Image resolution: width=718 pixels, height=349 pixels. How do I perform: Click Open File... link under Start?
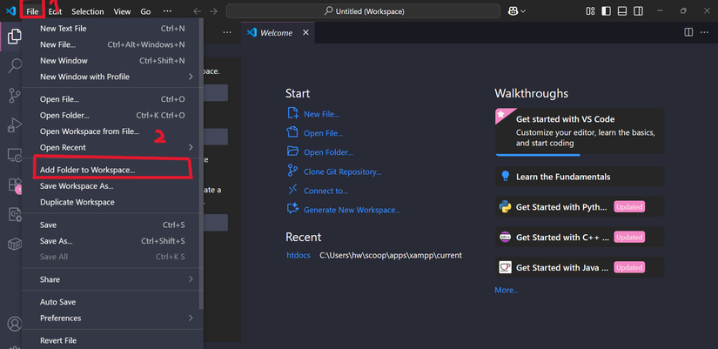point(323,133)
